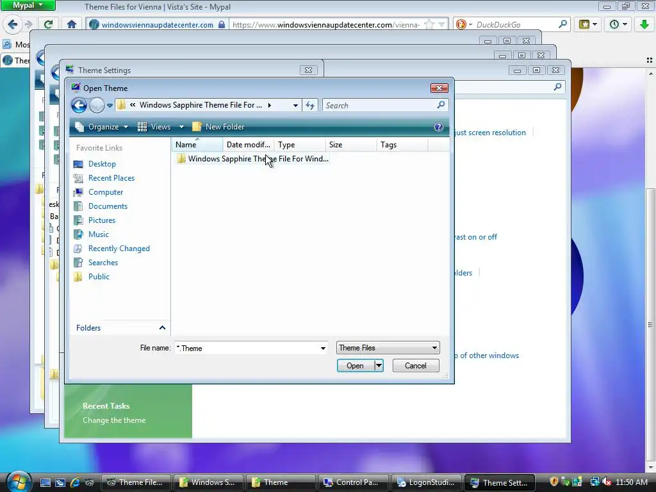Image resolution: width=656 pixels, height=492 pixels.
Task: Click the magnifier in Control Panel search box
Action: 557,87
